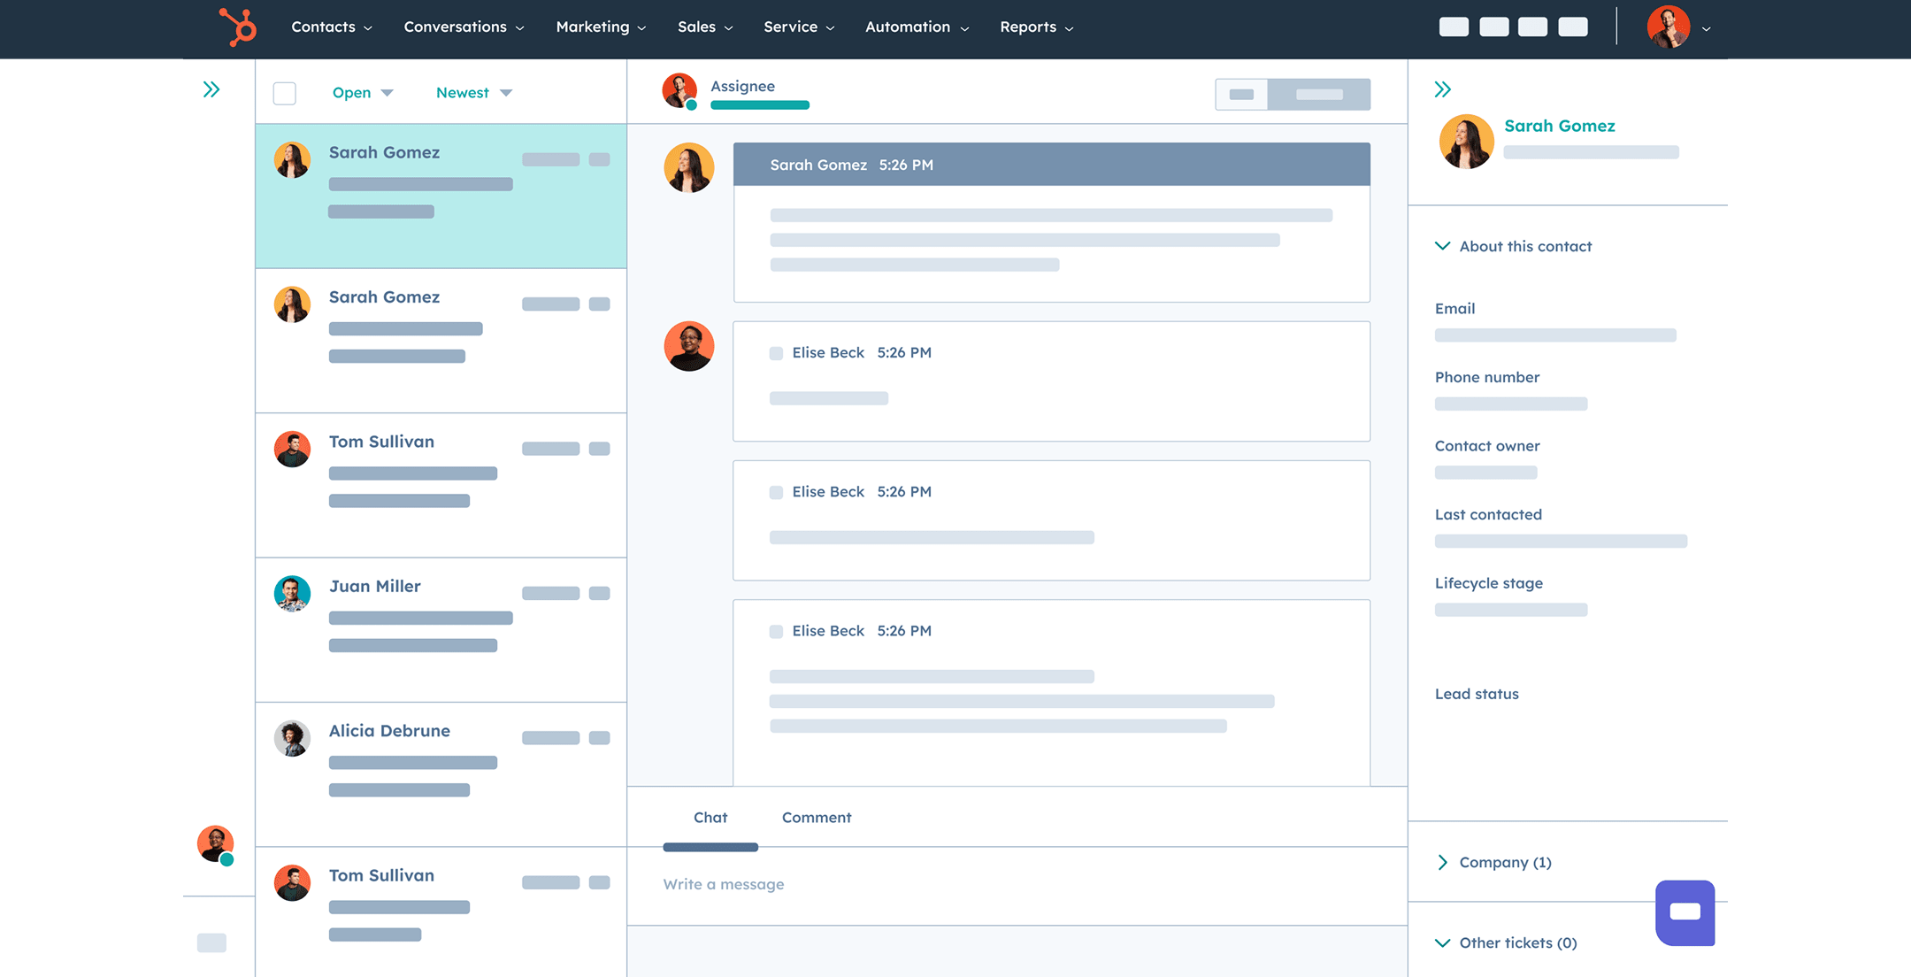This screenshot has height=977, width=1911.
Task: Open the Contacts menu
Action: point(332,27)
